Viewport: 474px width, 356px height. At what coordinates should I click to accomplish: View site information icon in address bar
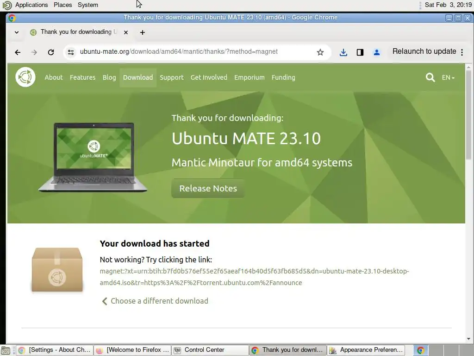point(71,52)
